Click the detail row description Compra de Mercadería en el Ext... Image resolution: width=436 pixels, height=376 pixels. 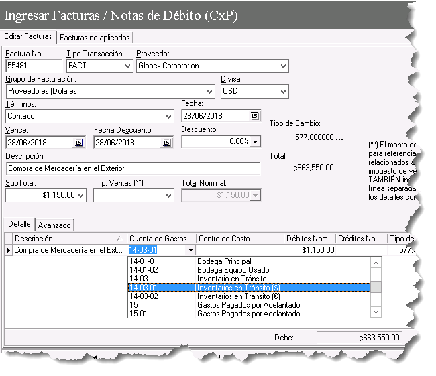click(x=68, y=250)
